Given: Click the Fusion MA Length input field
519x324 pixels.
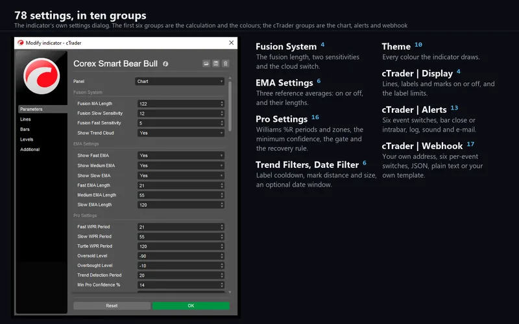Looking at the screenshot, I should coord(181,104).
